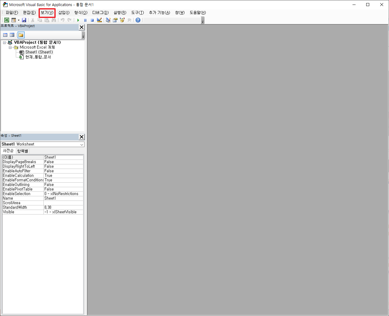The image size is (389, 316).
Task: Click View Code icon in project panel
Action: point(5,35)
